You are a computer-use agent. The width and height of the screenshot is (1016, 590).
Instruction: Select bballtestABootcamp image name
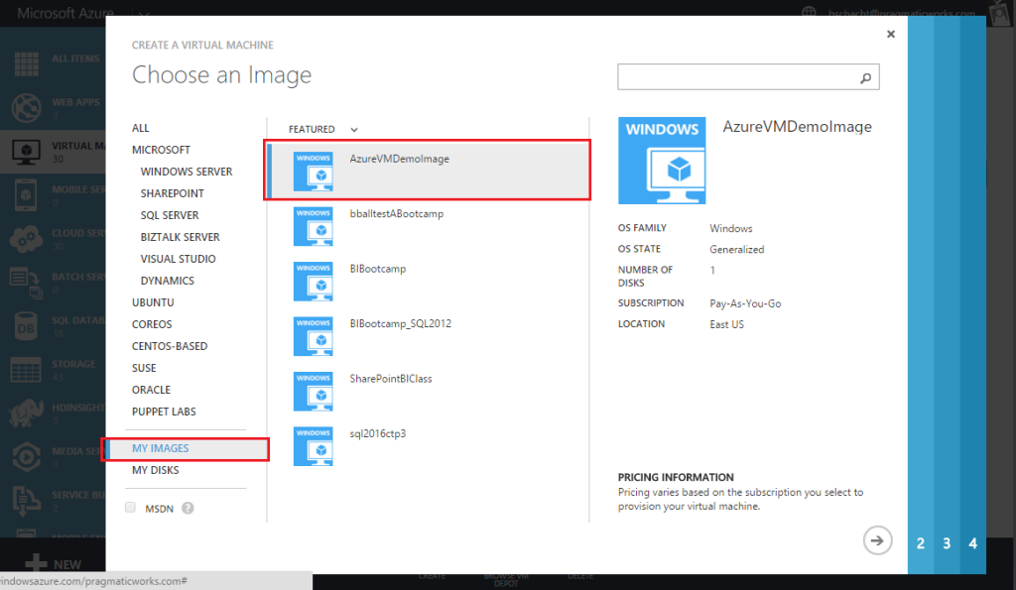397,214
